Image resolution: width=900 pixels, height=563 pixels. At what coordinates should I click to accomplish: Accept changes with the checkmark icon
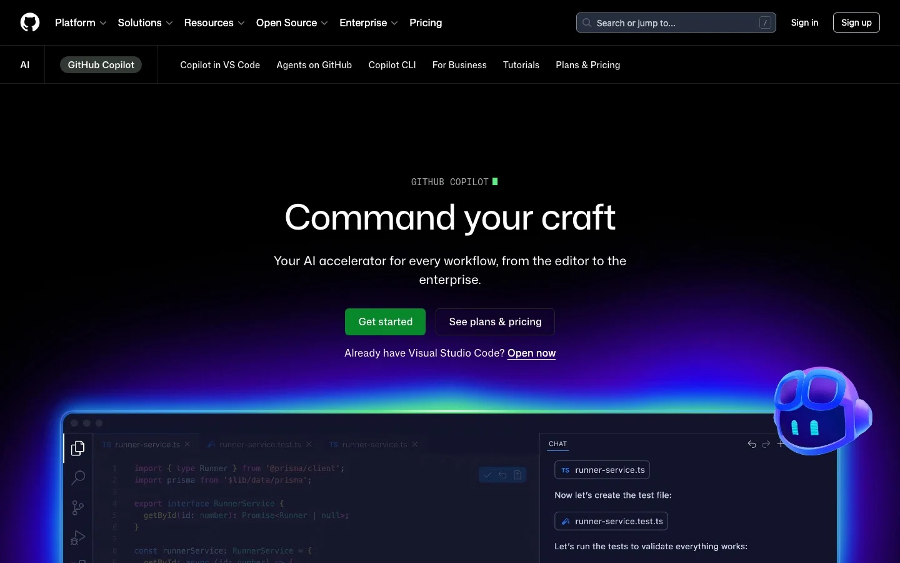[x=487, y=475]
